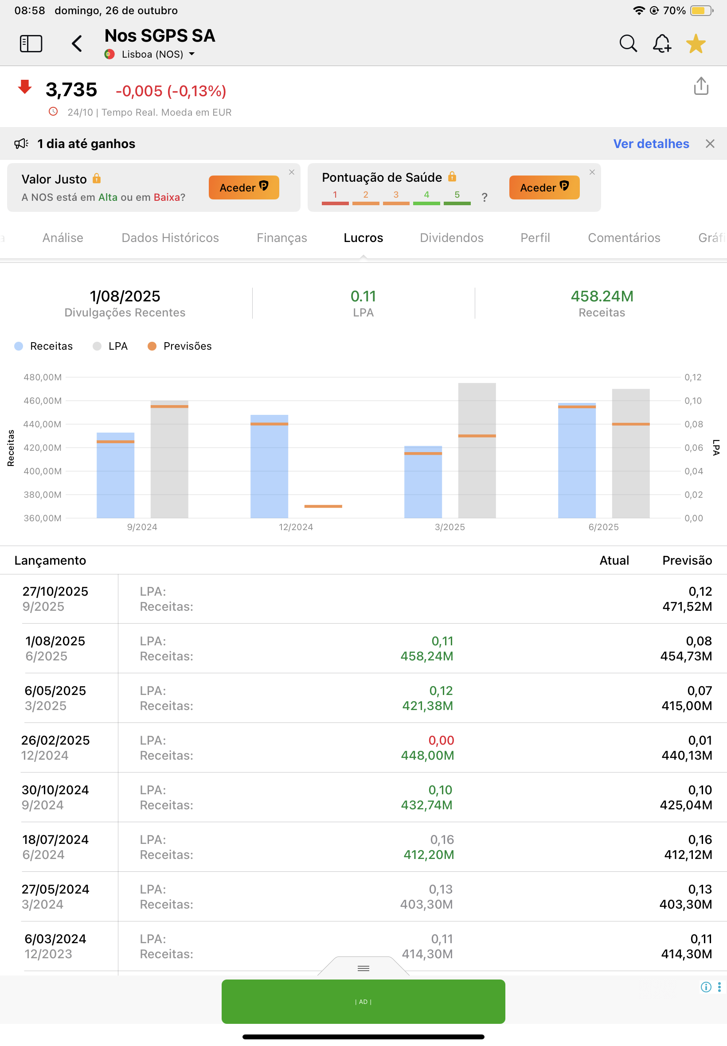Open Pontuação de Saúde help question mark

484,197
